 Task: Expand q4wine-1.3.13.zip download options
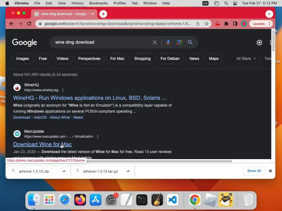tap(64, 171)
